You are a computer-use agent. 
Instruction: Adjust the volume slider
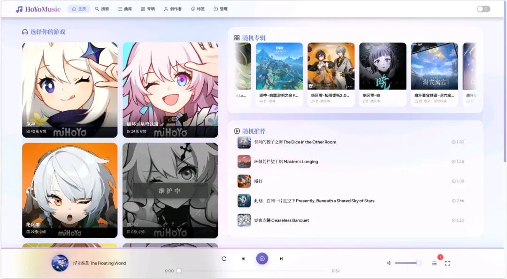(407, 263)
